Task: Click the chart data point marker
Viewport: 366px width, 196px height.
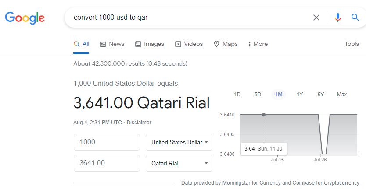Action: [264, 115]
